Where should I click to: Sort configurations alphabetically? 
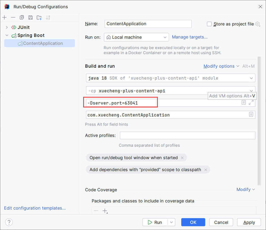[x=48, y=18]
